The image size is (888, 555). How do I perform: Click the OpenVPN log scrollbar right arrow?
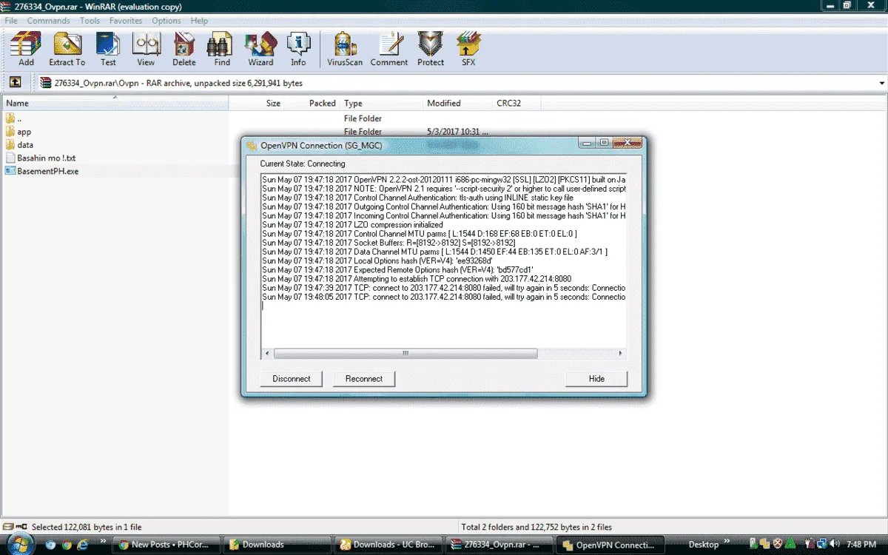(x=621, y=354)
